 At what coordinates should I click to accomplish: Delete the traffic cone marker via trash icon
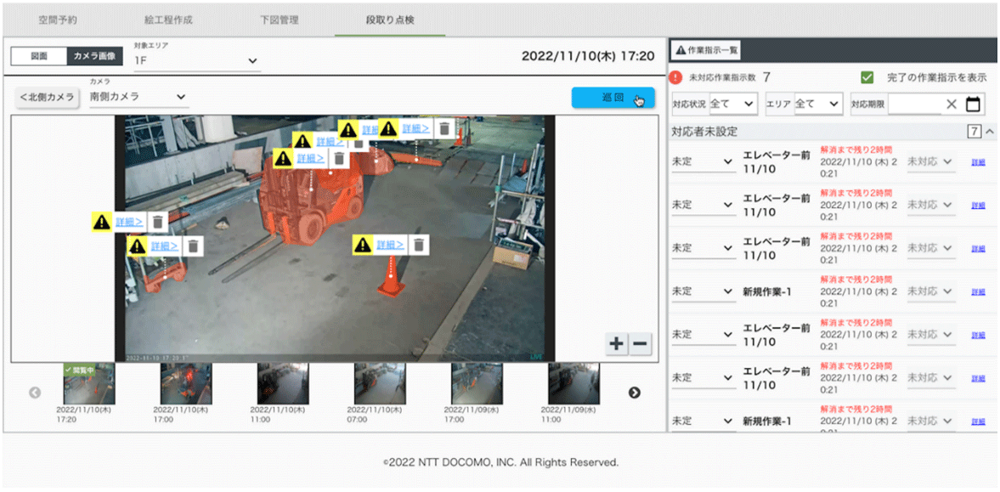pos(419,245)
